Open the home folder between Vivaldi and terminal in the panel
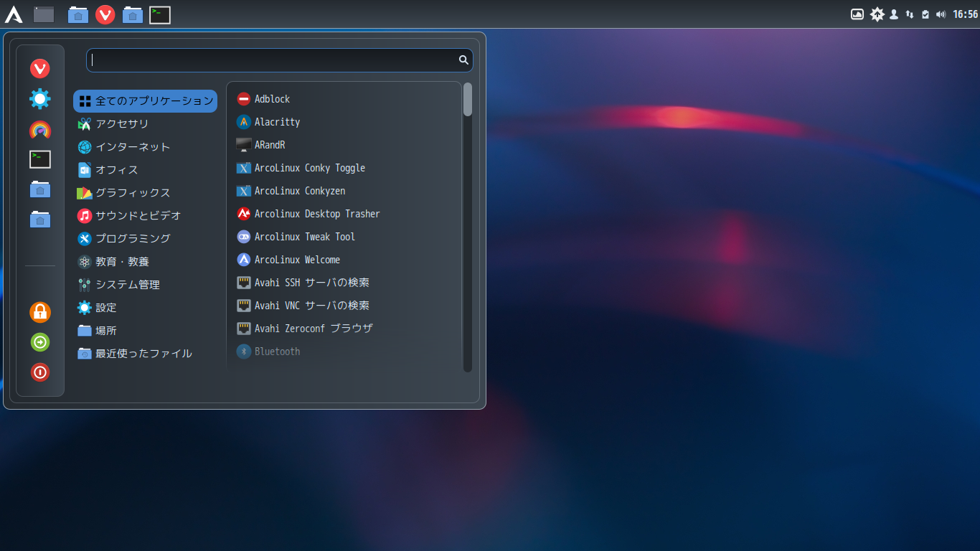This screenshot has width=980, height=551. 133,14
